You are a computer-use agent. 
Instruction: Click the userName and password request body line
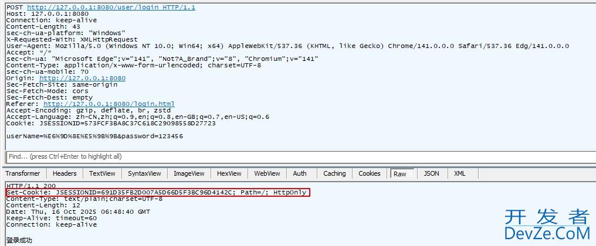click(94, 136)
